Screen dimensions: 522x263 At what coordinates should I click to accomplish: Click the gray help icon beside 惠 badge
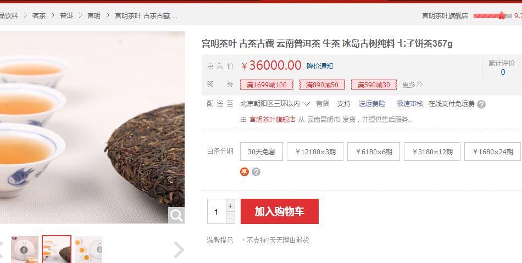[256, 172]
